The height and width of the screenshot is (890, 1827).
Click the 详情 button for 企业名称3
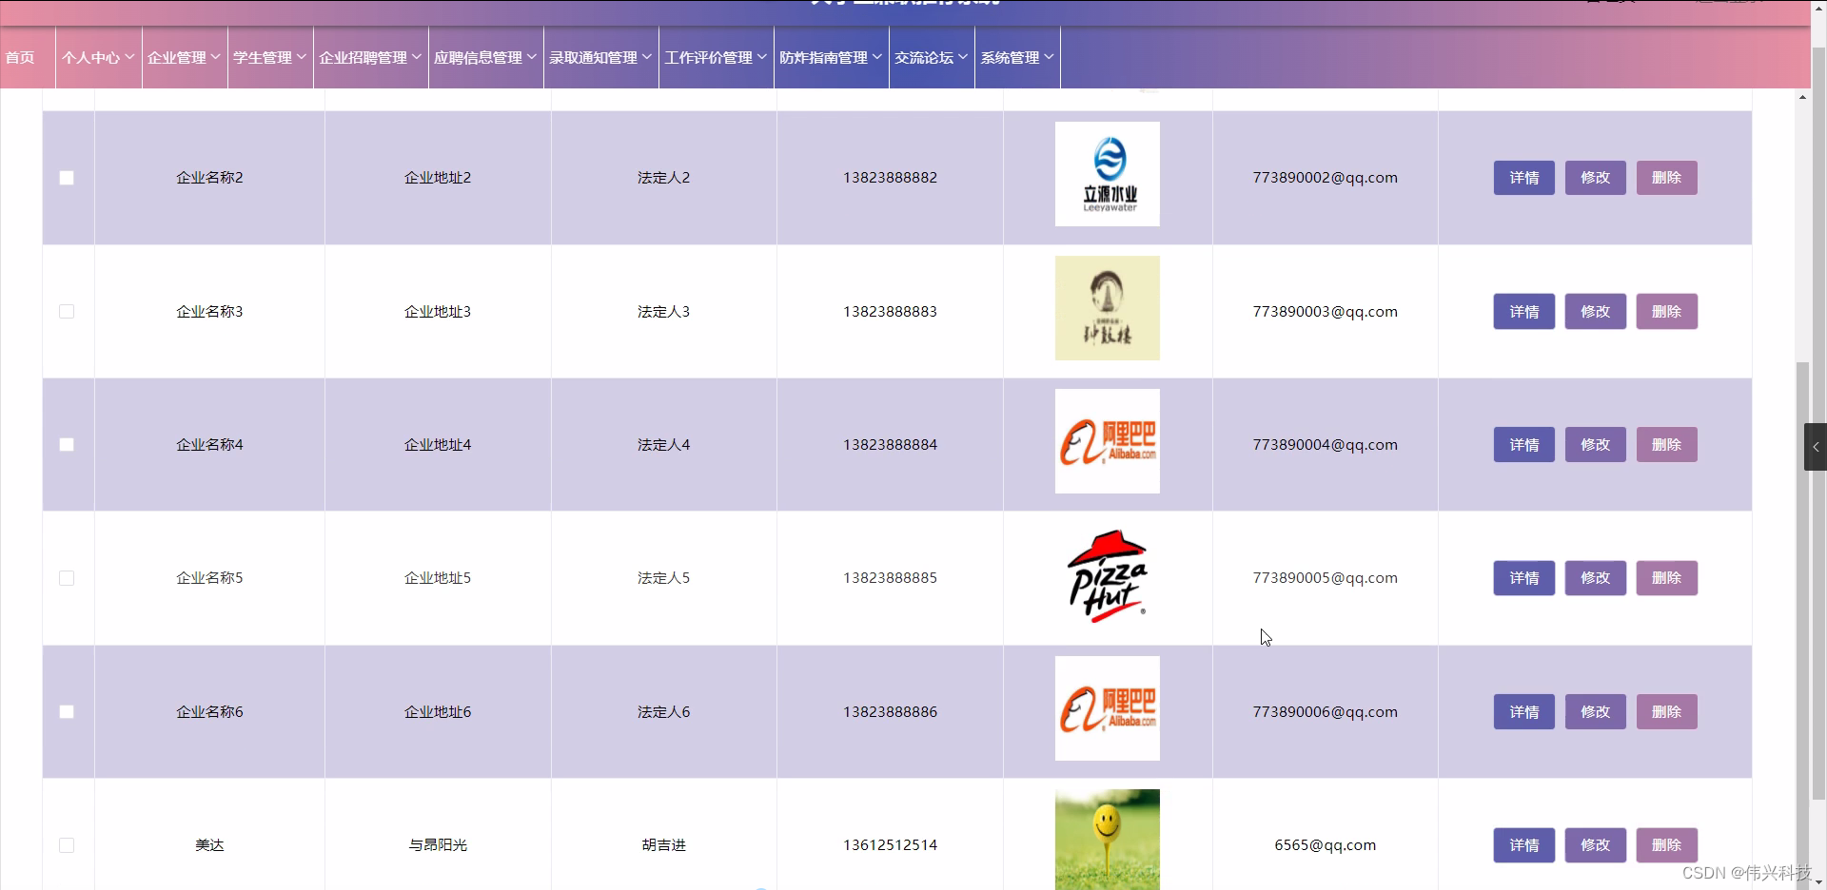coord(1523,311)
